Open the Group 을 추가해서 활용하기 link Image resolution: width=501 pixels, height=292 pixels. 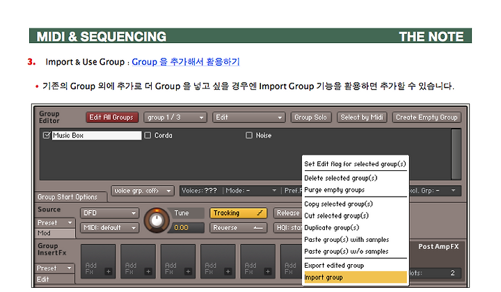(185, 62)
